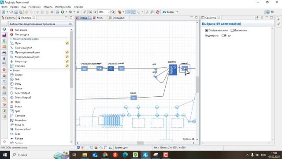Click the palette vertical scrollbar thumb
The width and height of the screenshot is (282, 159).
click(x=71, y=60)
